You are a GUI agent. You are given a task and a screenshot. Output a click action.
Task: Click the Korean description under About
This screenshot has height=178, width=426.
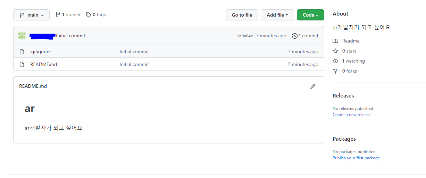click(x=361, y=28)
